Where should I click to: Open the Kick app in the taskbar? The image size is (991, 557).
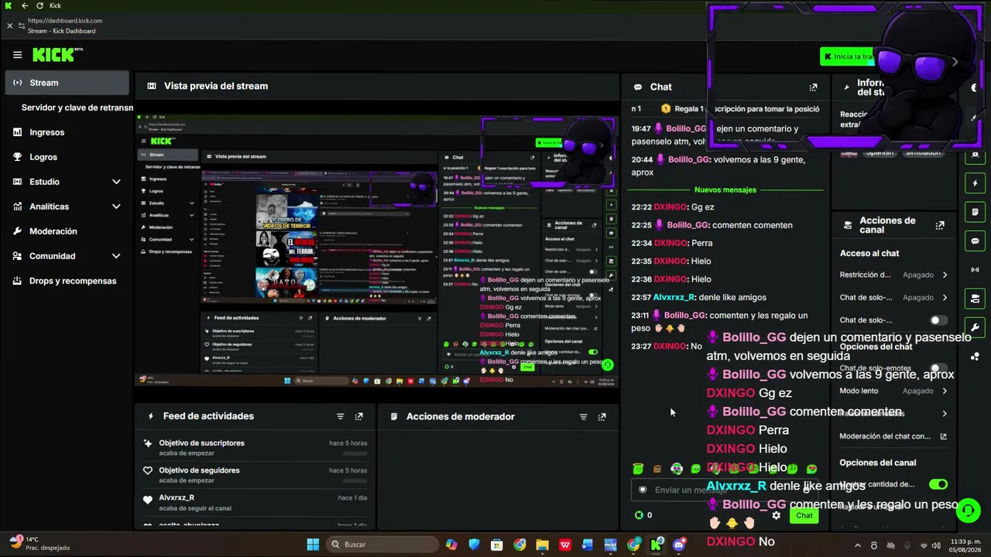(x=657, y=545)
